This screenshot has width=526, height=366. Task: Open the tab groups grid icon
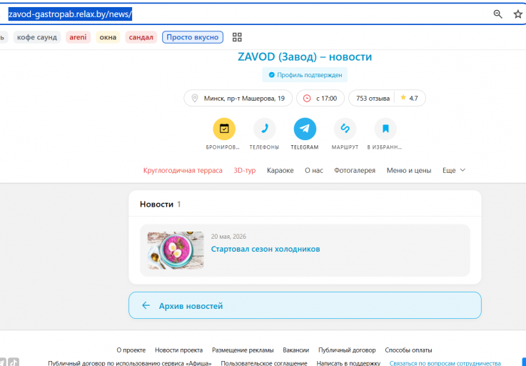click(x=237, y=37)
